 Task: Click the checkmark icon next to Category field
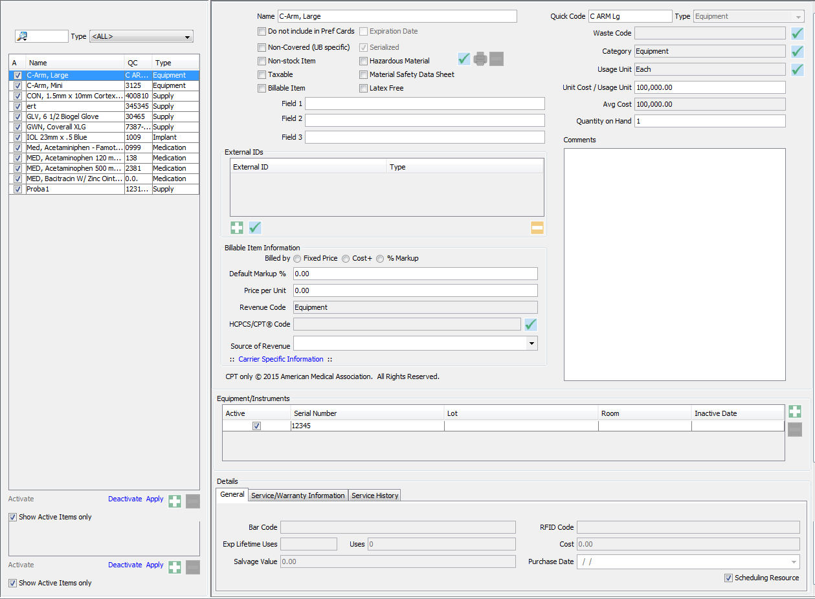pyautogui.click(x=798, y=51)
